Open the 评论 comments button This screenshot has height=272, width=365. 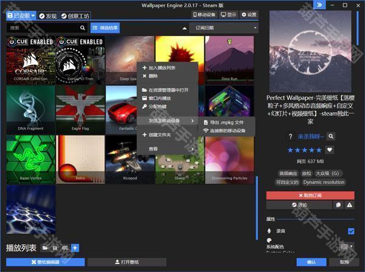tap(299, 205)
